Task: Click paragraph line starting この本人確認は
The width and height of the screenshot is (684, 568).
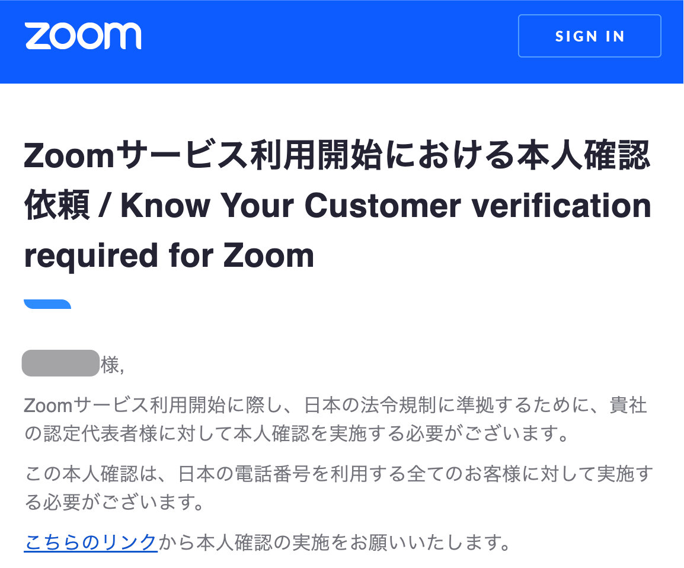Action: point(339,474)
